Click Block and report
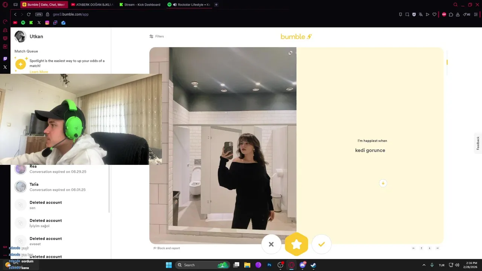Viewport: 482px width, 271px height. click(166, 248)
